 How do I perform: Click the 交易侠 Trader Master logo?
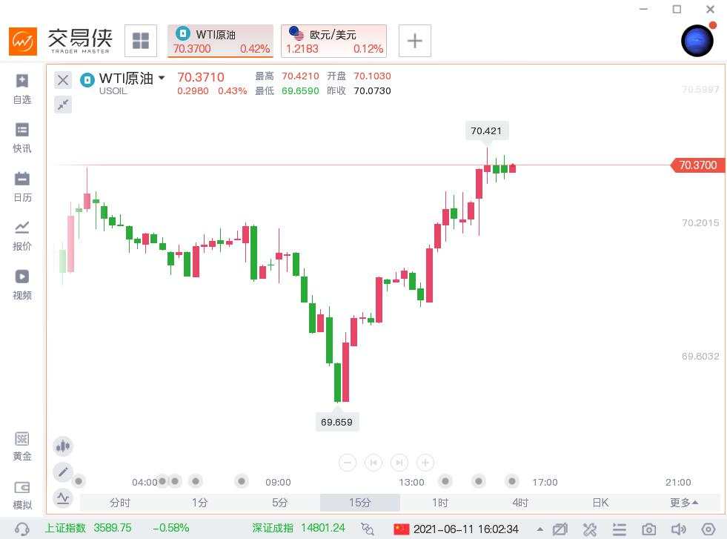pos(60,41)
